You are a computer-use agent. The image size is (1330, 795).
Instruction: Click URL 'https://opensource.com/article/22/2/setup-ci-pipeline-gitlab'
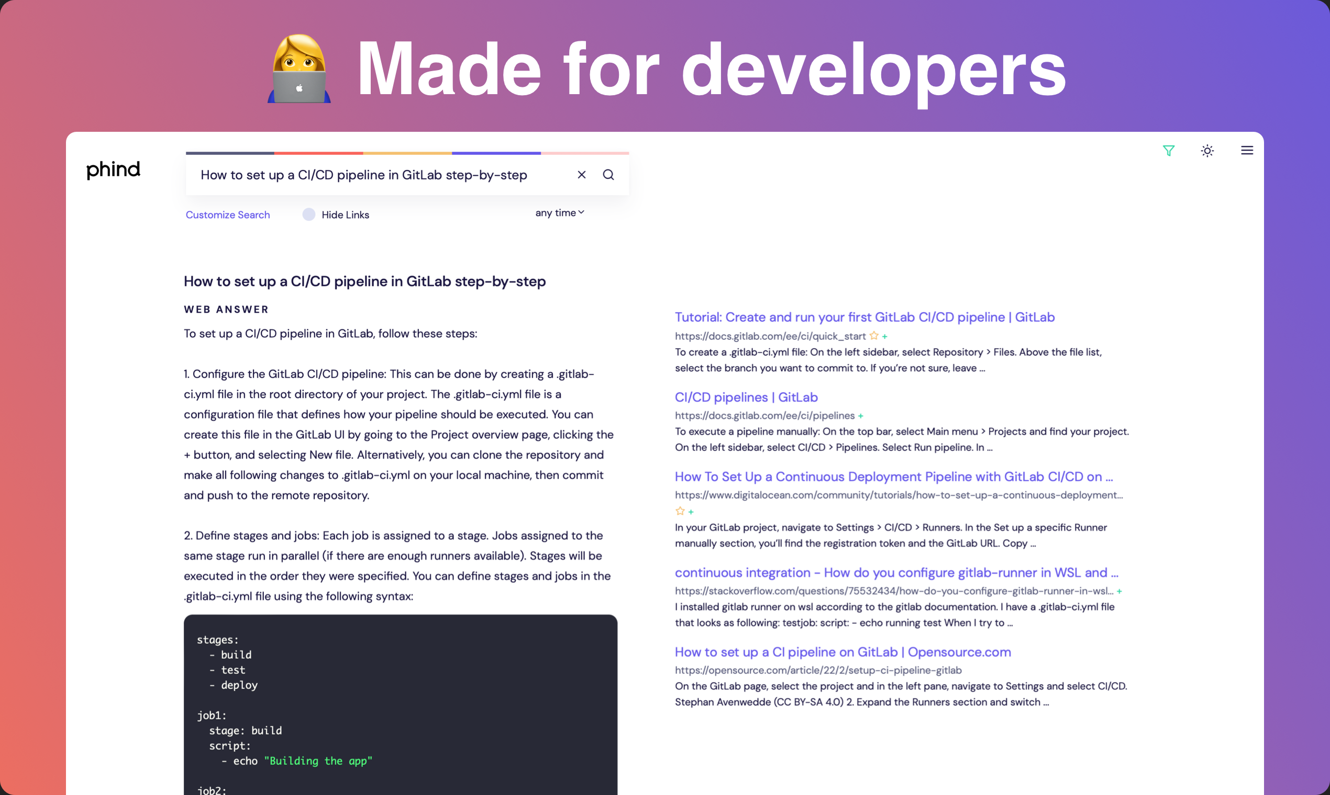[818, 670]
